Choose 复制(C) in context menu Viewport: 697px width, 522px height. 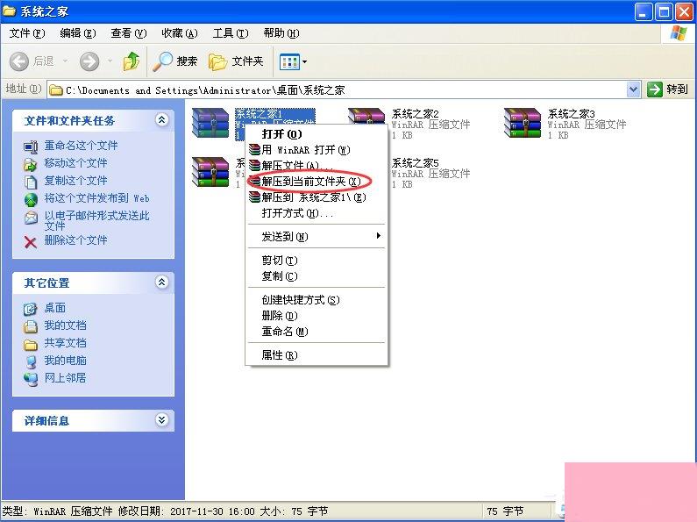click(316, 276)
